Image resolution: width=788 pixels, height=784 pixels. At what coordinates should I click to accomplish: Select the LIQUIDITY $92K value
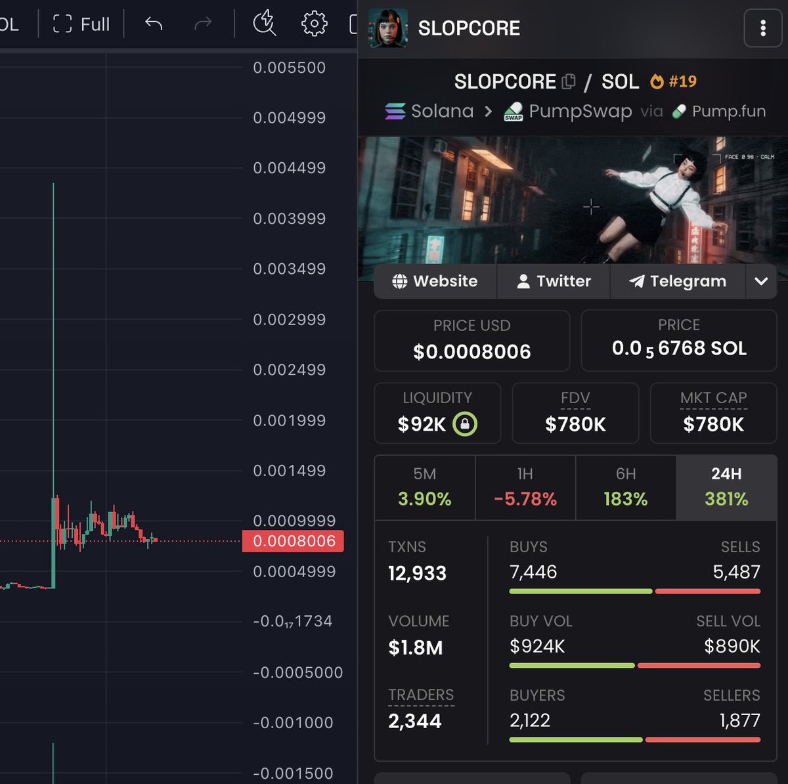(x=422, y=425)
